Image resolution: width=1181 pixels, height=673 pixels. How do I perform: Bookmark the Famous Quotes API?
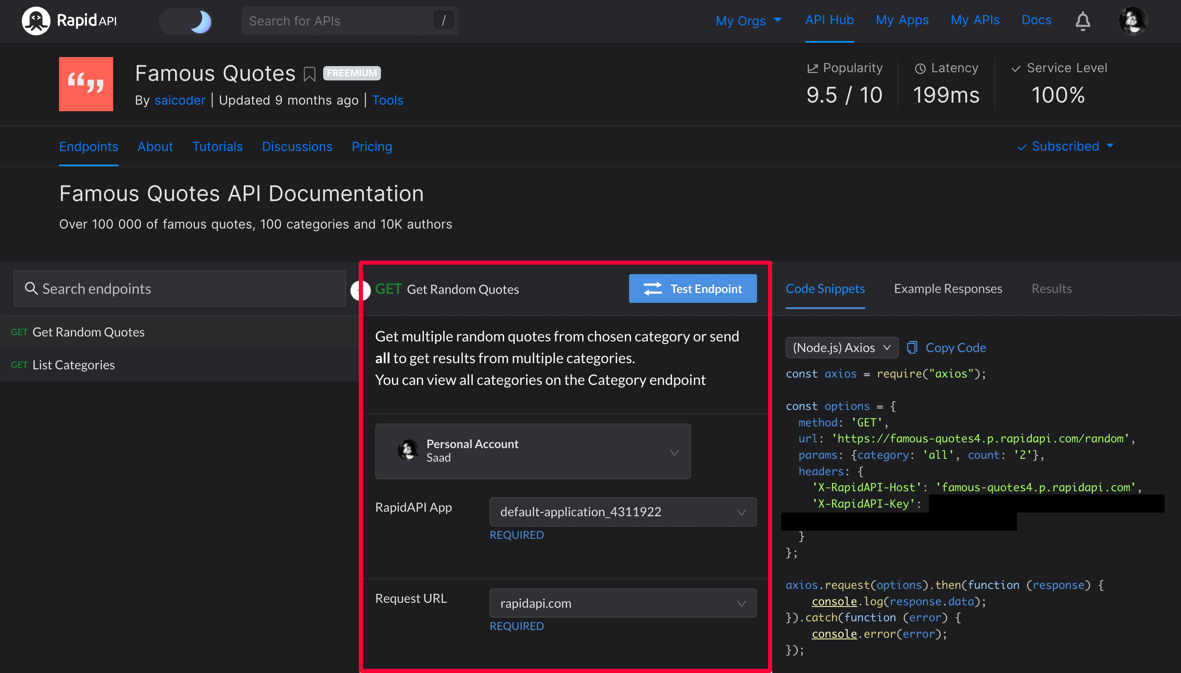[x=310, y=74]
